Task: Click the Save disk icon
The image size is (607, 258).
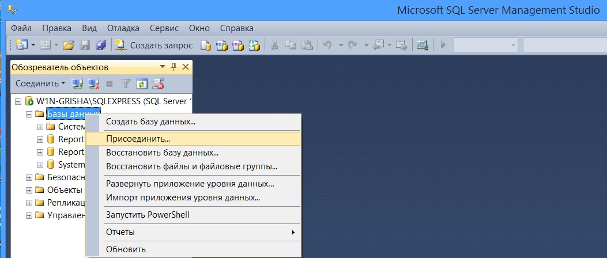Action: click(85, 45)
